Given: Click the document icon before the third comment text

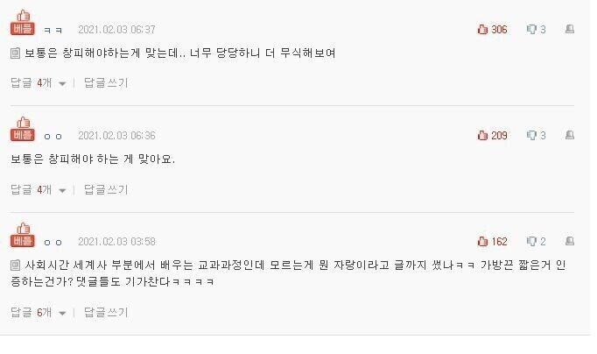Looking at the screenshot, I should point(15,265).
